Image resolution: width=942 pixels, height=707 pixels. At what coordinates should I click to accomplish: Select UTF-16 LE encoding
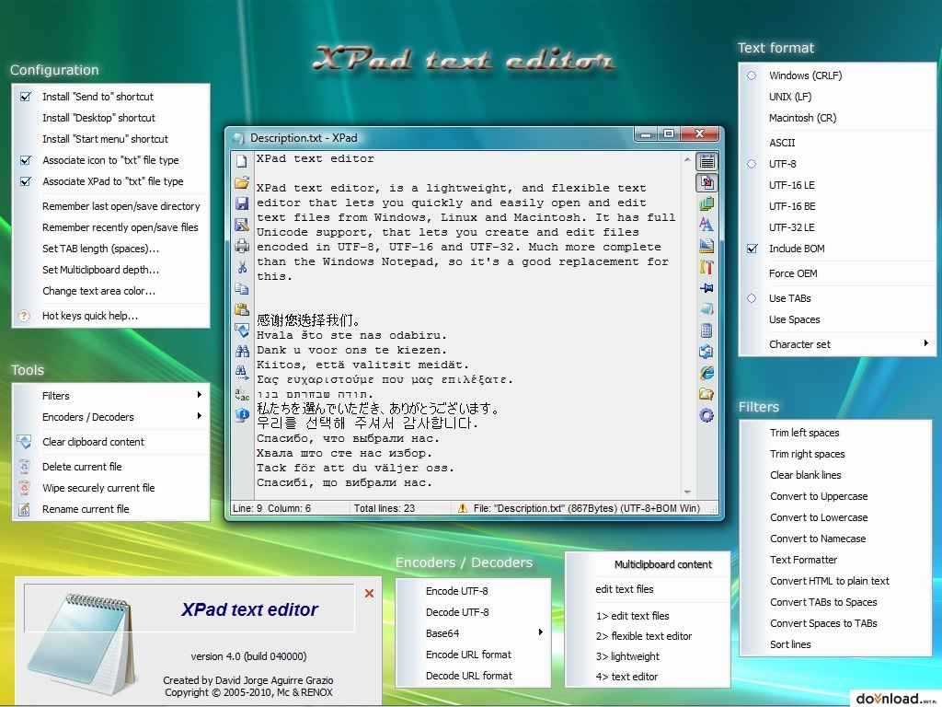[x=837, y=185]
